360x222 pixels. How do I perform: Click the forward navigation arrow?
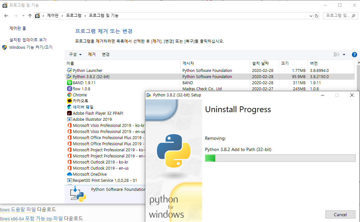[15, 15]
